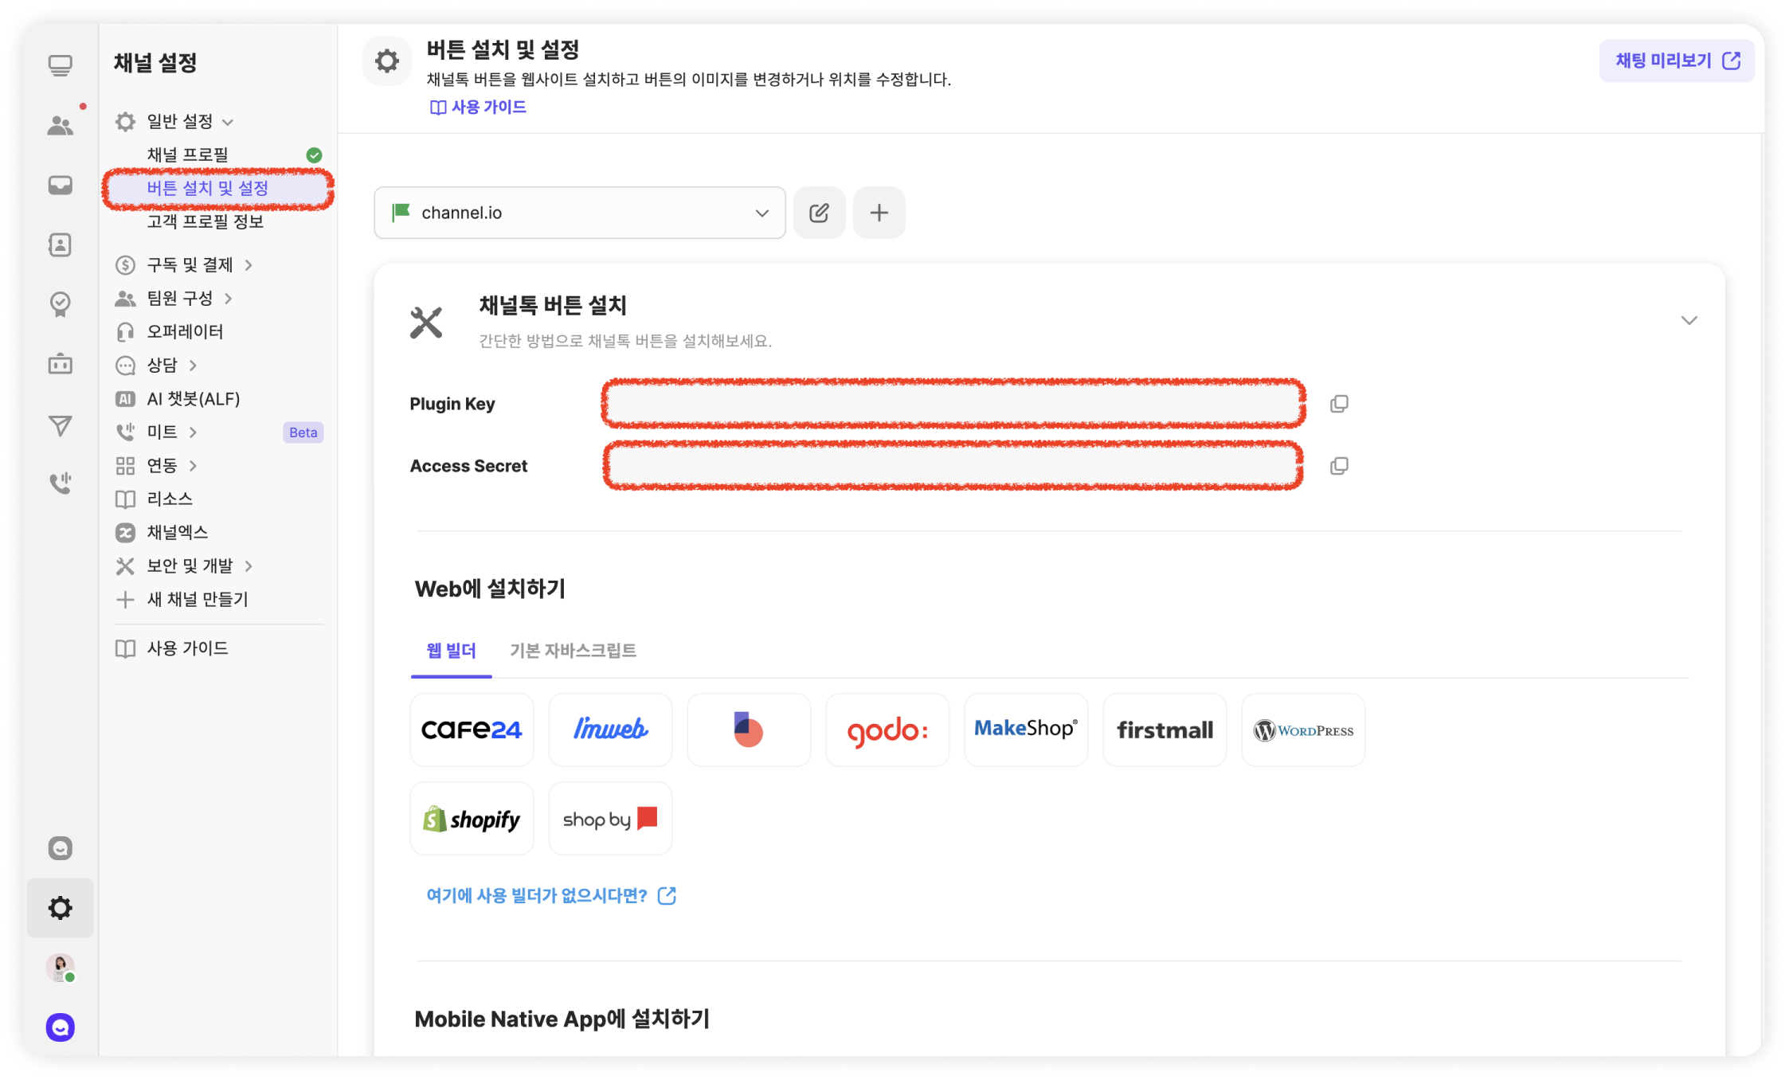Image resolution: width=1789 pixels, height=1080 pixels.
Task: Copy the Access Secret value
Action: click(x=1339, y=466)
